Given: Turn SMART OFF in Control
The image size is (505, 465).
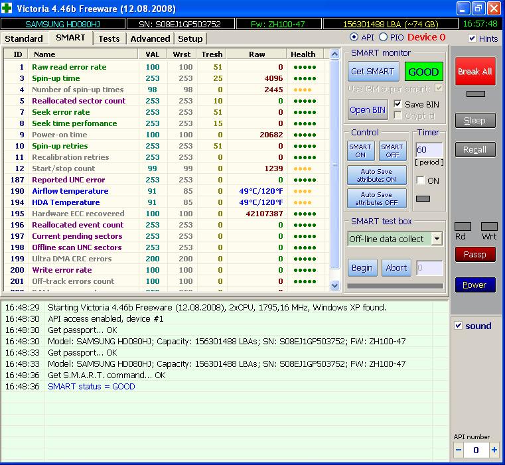Looking at the screenshot, I should coord(392,151).
